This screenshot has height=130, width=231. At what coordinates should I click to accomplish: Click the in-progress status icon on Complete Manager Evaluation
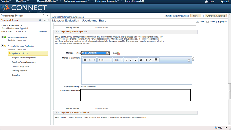point(5,46)
